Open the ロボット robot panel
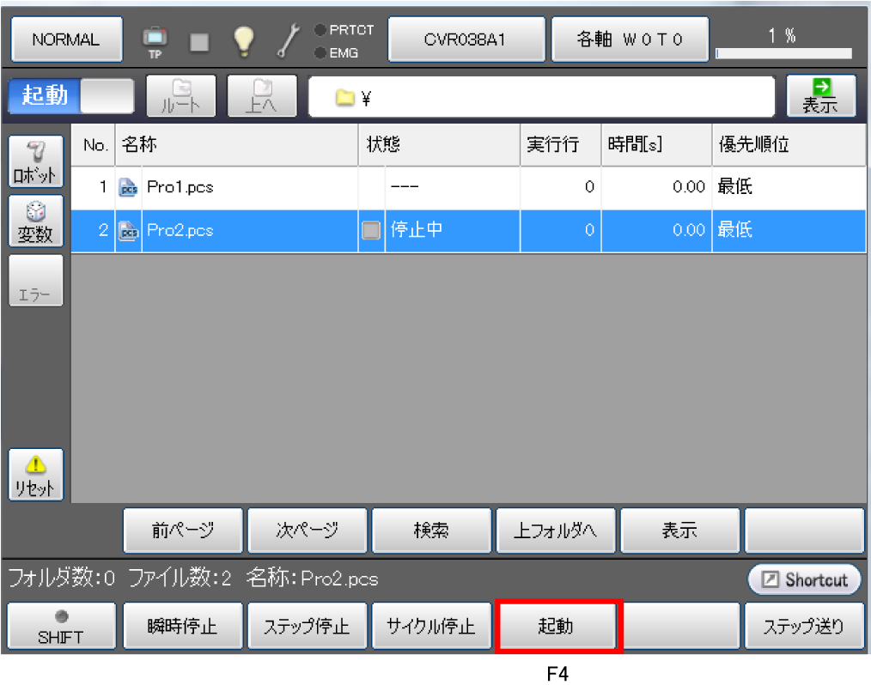This screenshot has width=871, height=685. click(35, 161)
